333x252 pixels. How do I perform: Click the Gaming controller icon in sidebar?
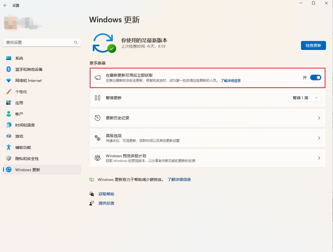pos(9,136)
